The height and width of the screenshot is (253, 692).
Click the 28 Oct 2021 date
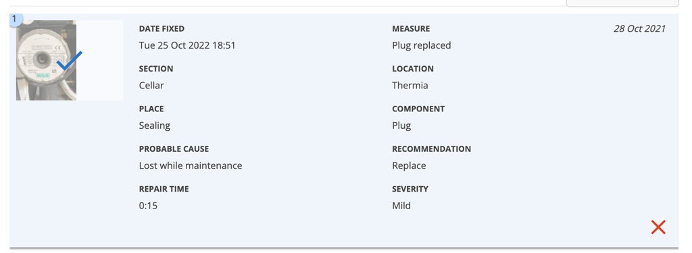[639, 28]
